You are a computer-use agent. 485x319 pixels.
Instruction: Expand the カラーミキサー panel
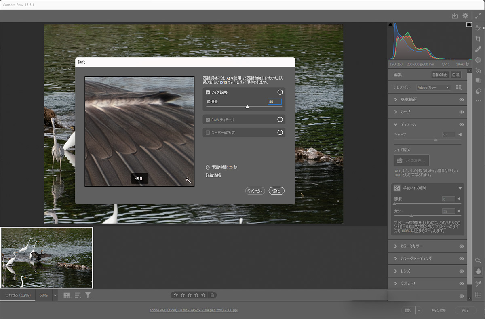[396, 246]
